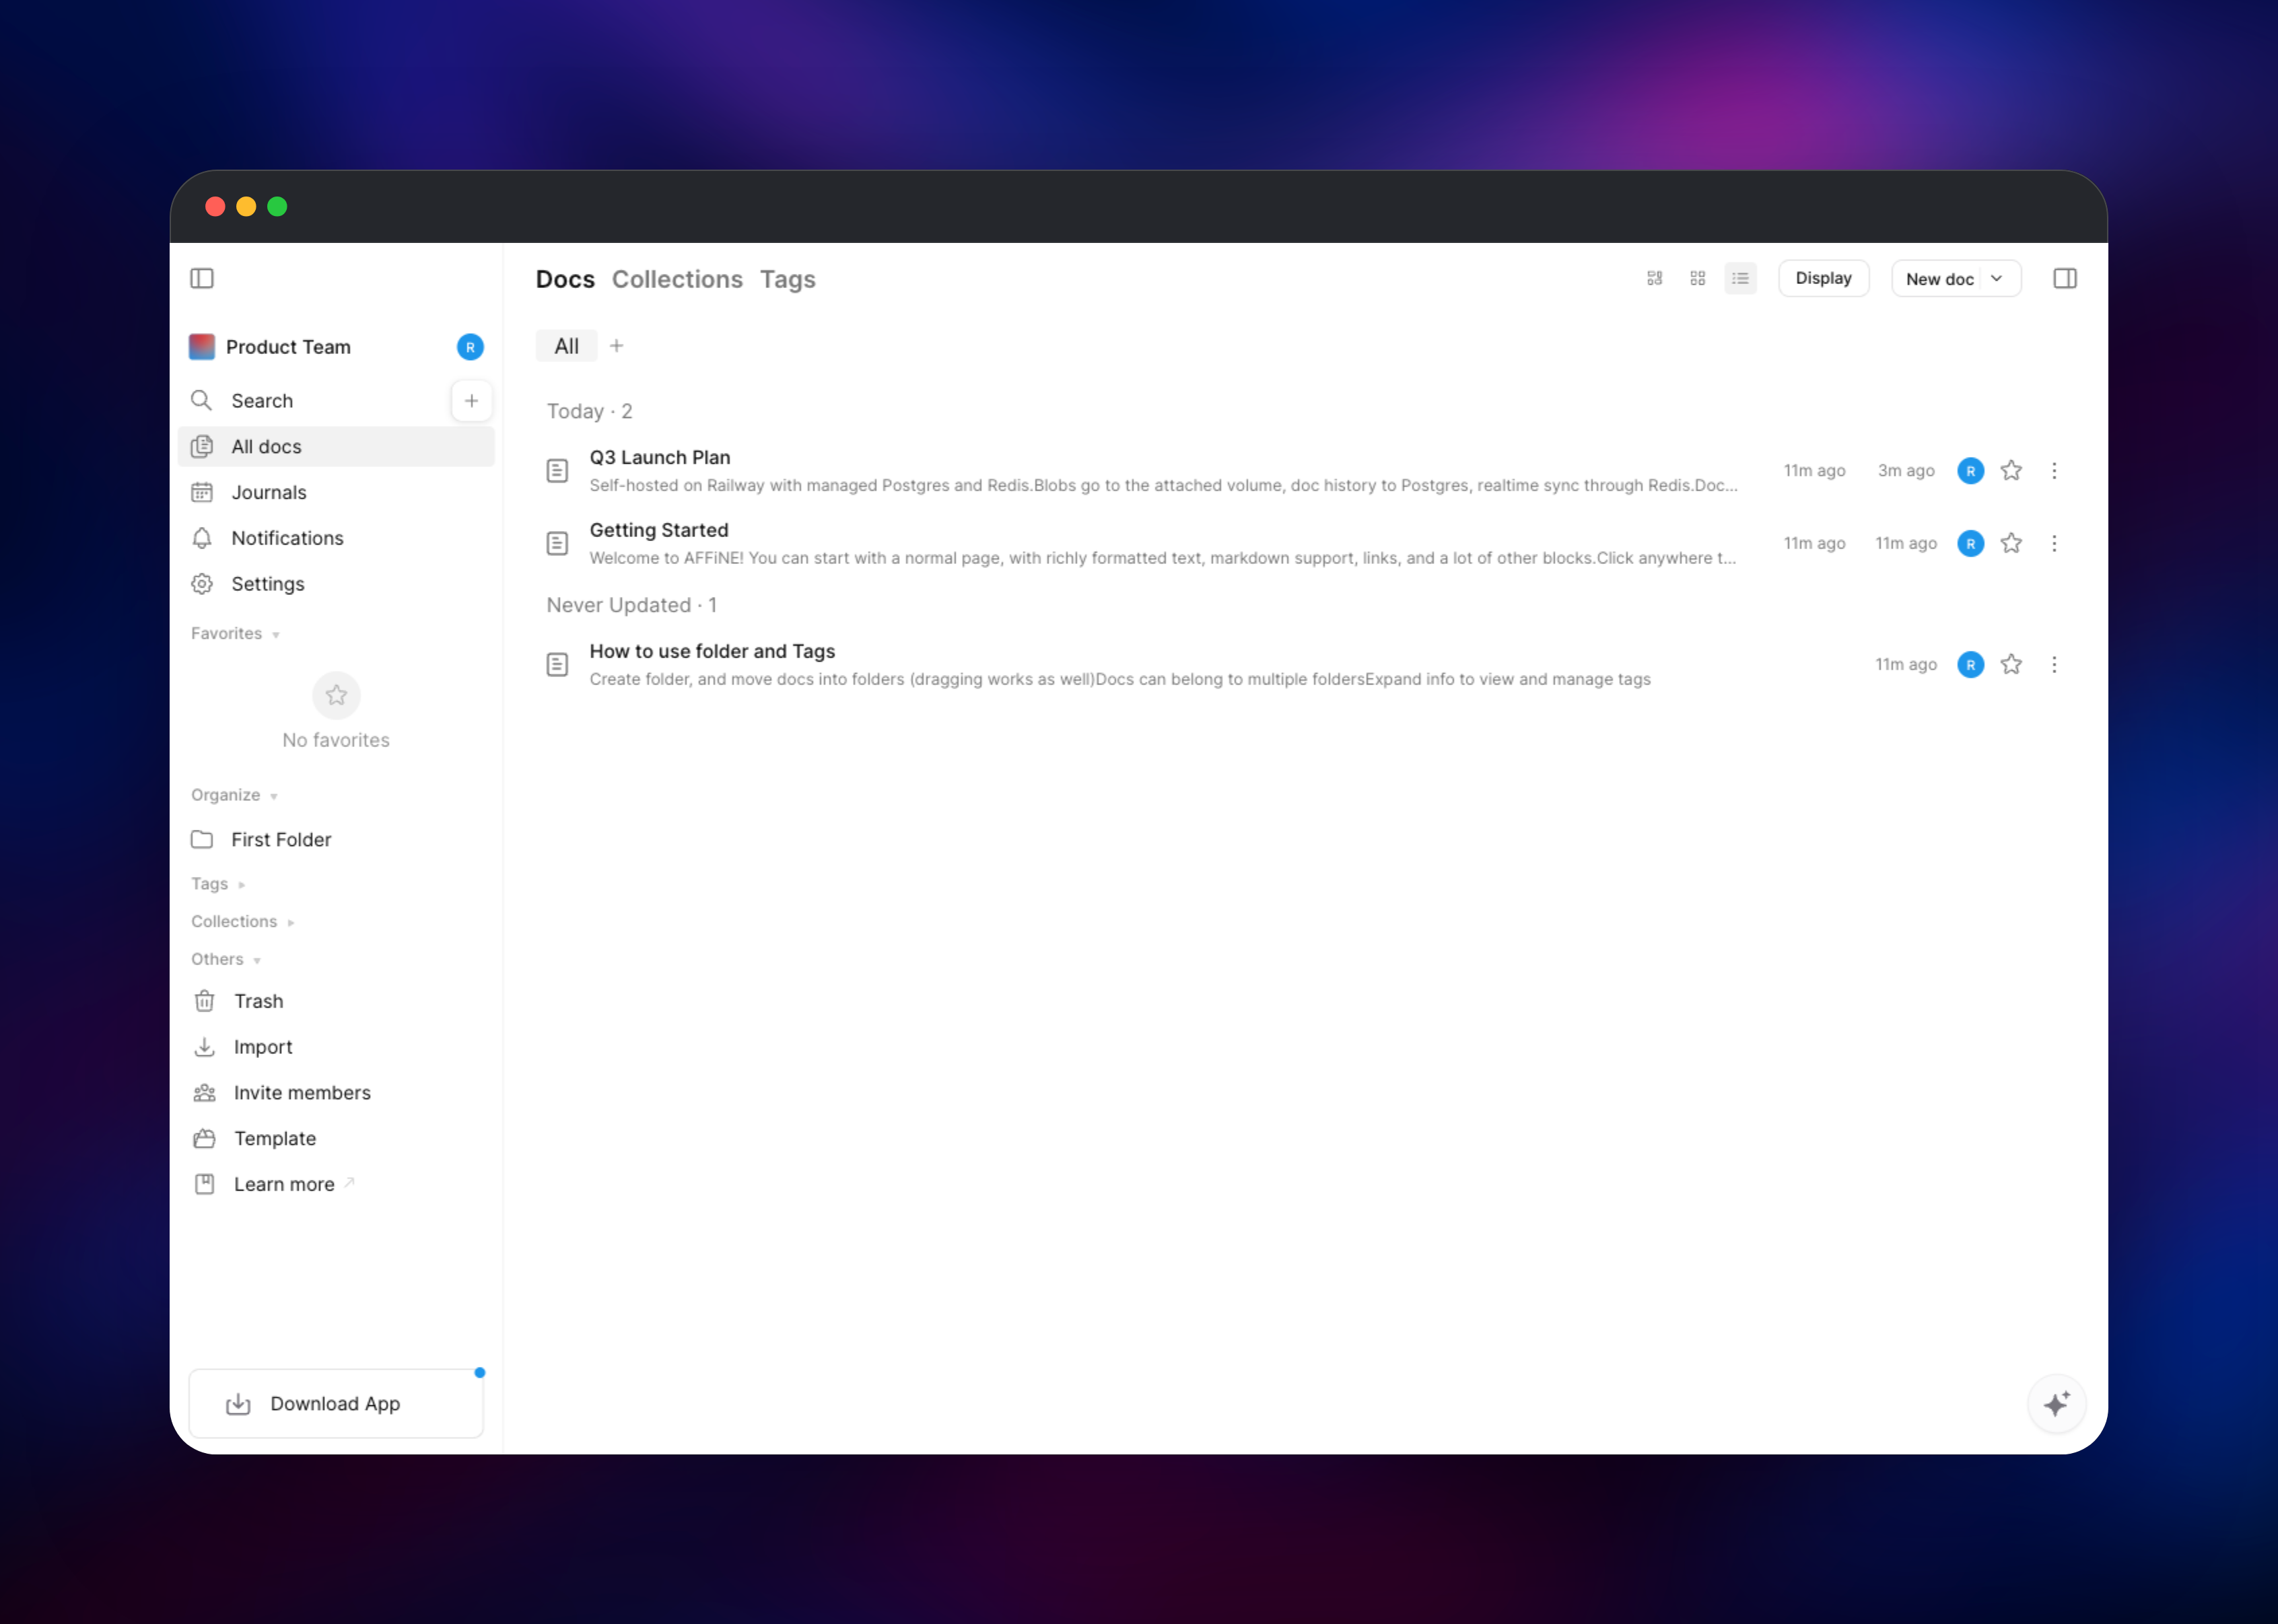Open the AI sparkle assistant button
Viewport: 2278px width, 1624px height.
2056,1403
